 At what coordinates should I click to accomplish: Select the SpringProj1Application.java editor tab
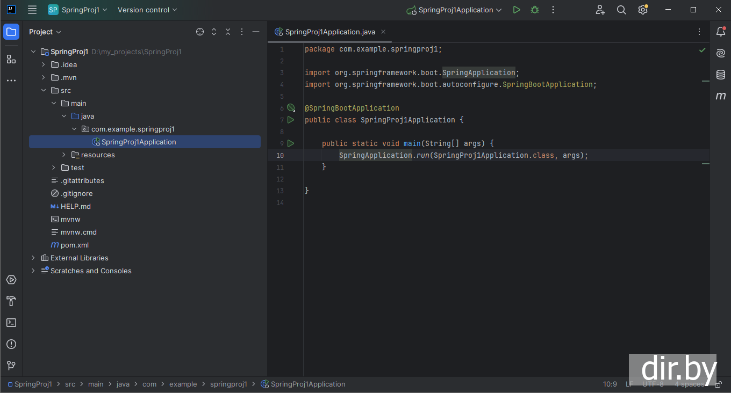click(329, 32)
